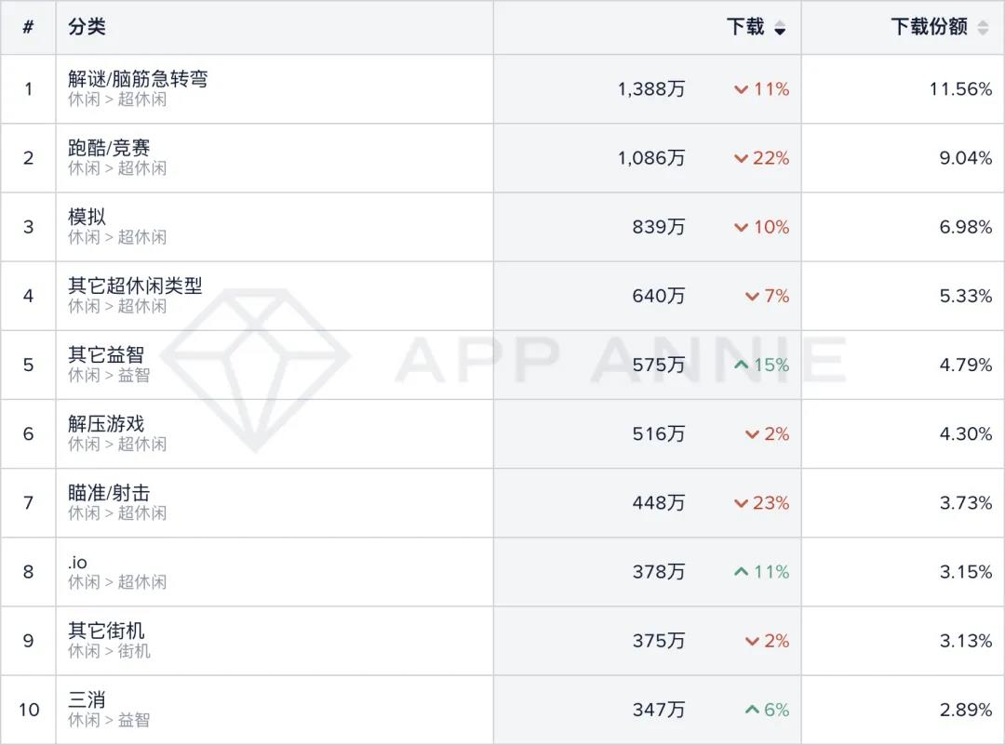Click the row number 8 beside .io
Image resolution: width=1005 pixels, height=745 pixels.
pyautogui.click(x=28, y=572)
